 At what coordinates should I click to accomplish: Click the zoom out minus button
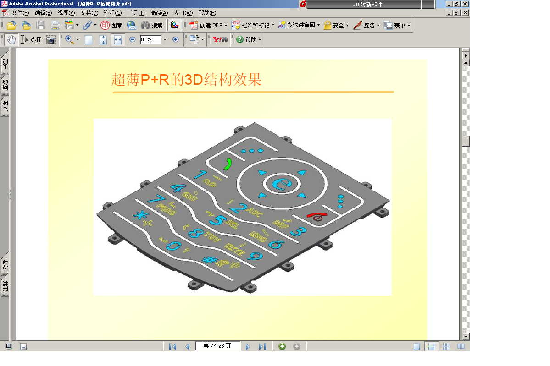132,39
